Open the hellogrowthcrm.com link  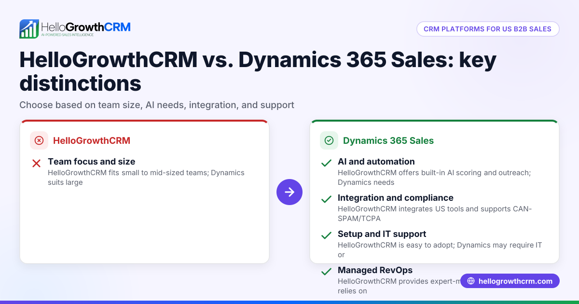click(510, 281)
